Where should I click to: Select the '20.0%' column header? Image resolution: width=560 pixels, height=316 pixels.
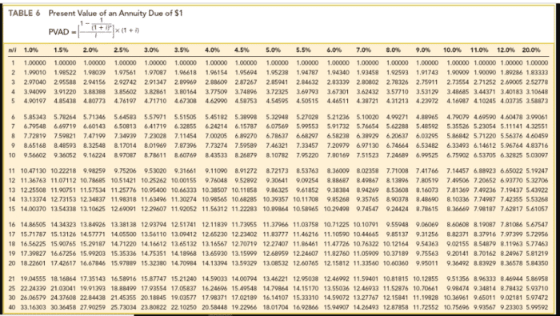(531, 50)
